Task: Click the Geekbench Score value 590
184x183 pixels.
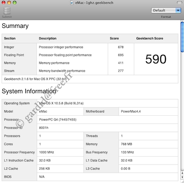Action: tap(156, 59)
